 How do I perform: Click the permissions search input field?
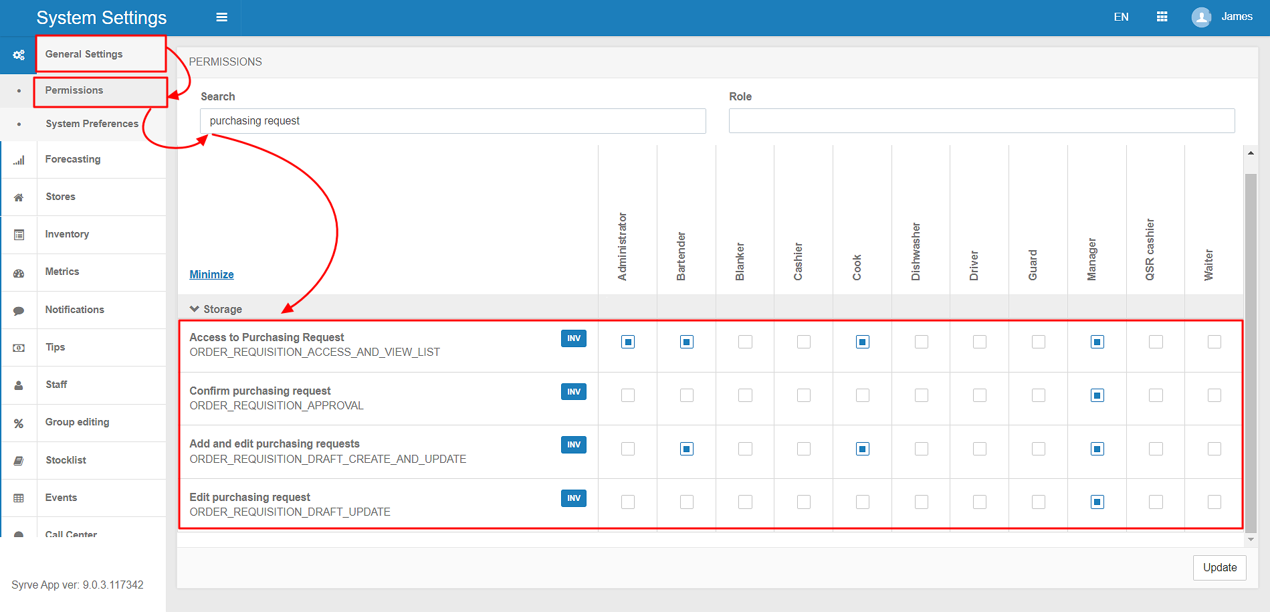(453, 121)
